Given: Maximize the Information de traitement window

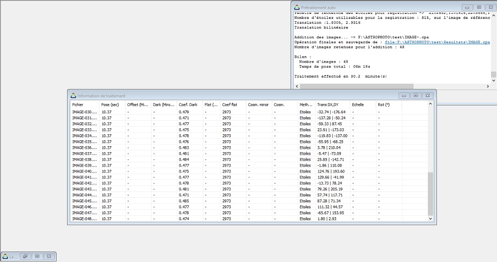Looking at the screenshot, I should 415,95.
